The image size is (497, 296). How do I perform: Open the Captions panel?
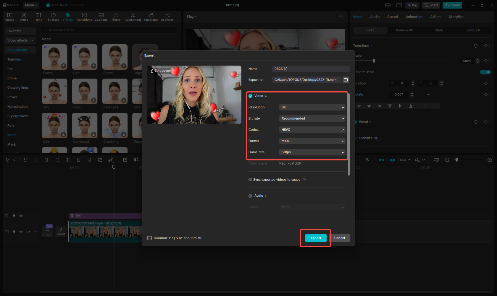pyautogui.click(x=101, y=16)
